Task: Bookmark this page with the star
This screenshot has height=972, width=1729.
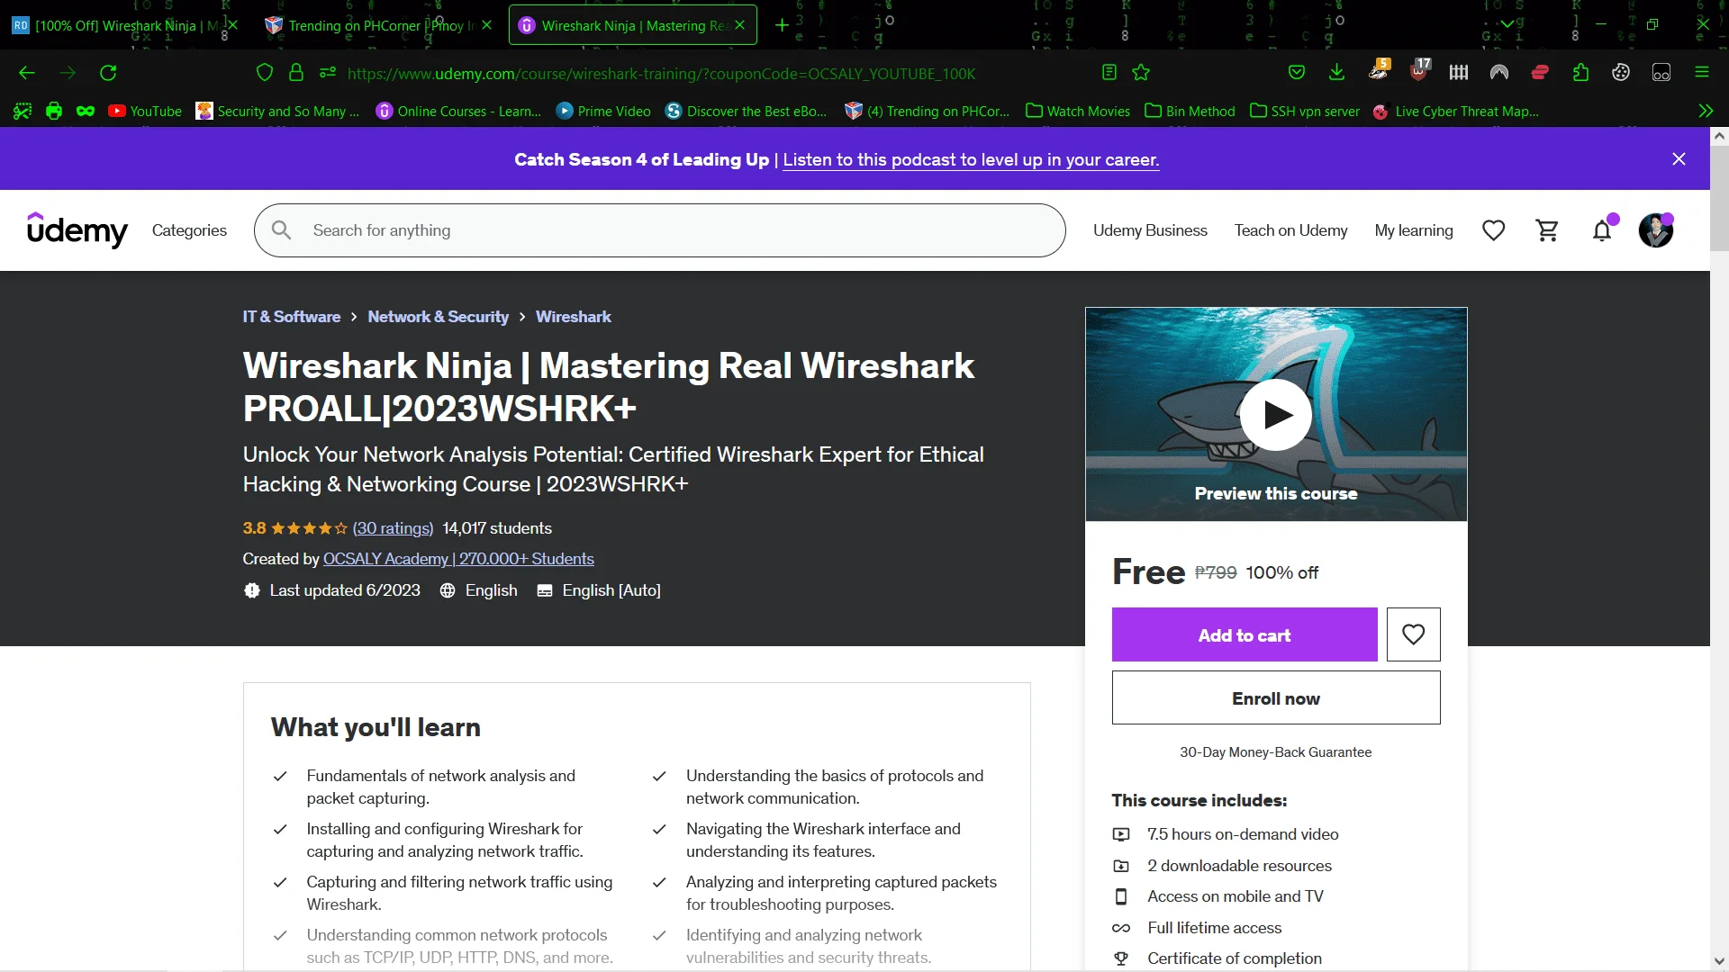Action: tap(1141, 73)
